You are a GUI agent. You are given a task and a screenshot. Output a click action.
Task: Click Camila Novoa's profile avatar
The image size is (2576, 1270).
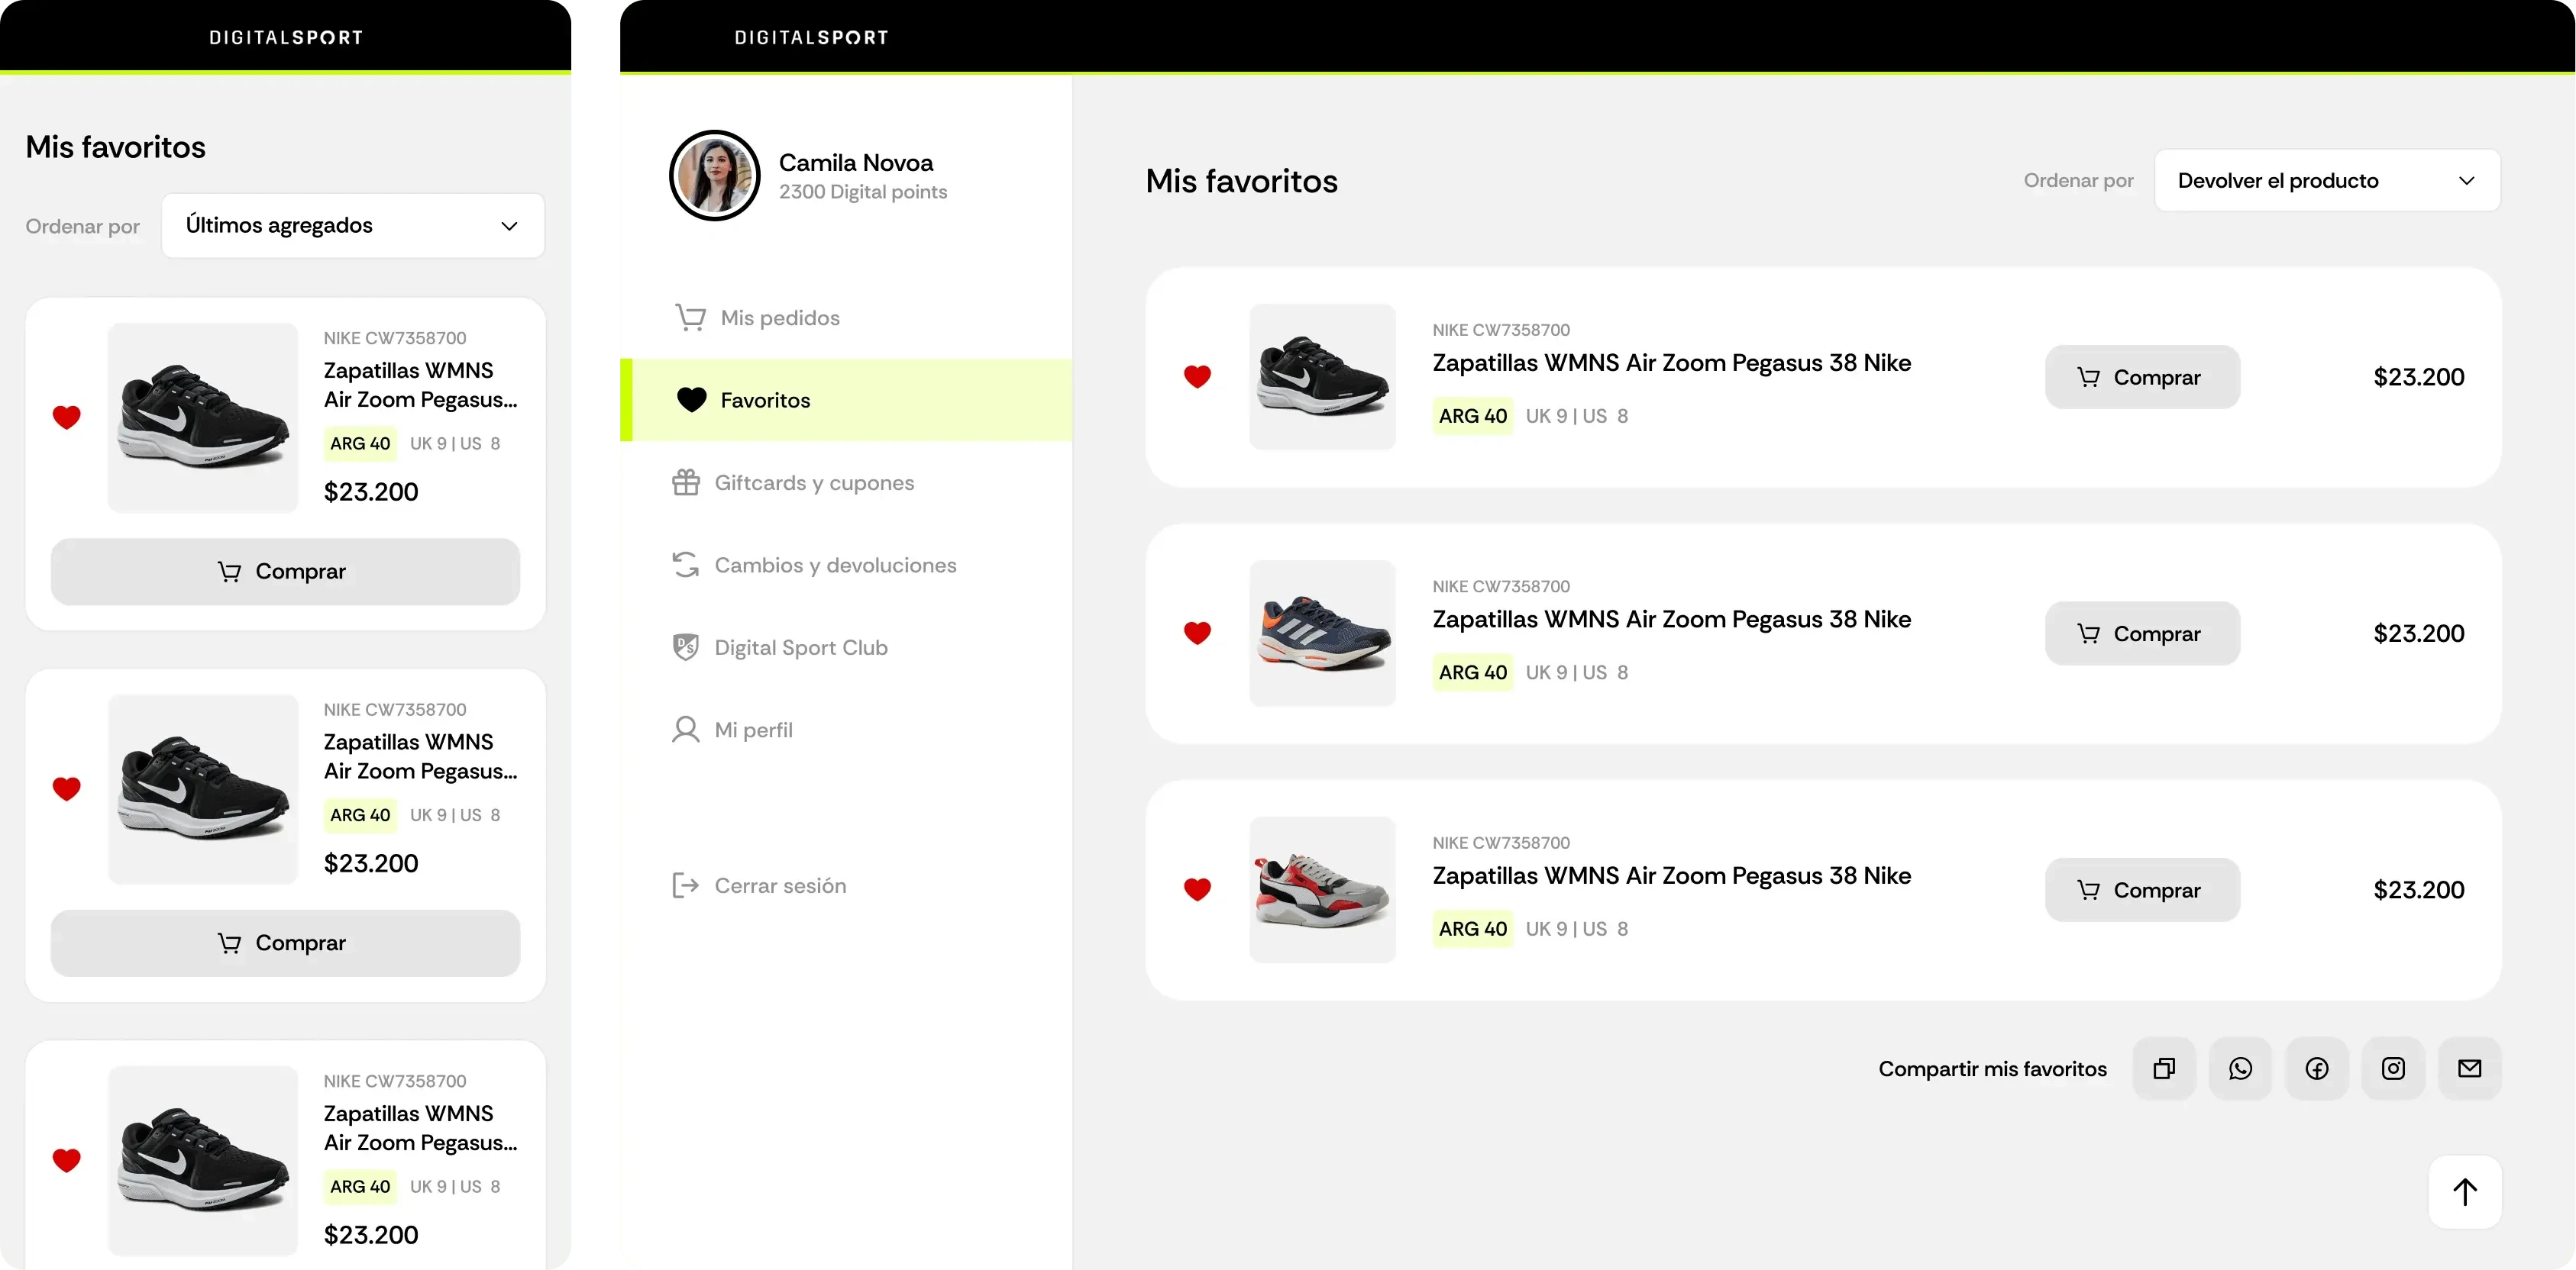[x=715, y=175]
